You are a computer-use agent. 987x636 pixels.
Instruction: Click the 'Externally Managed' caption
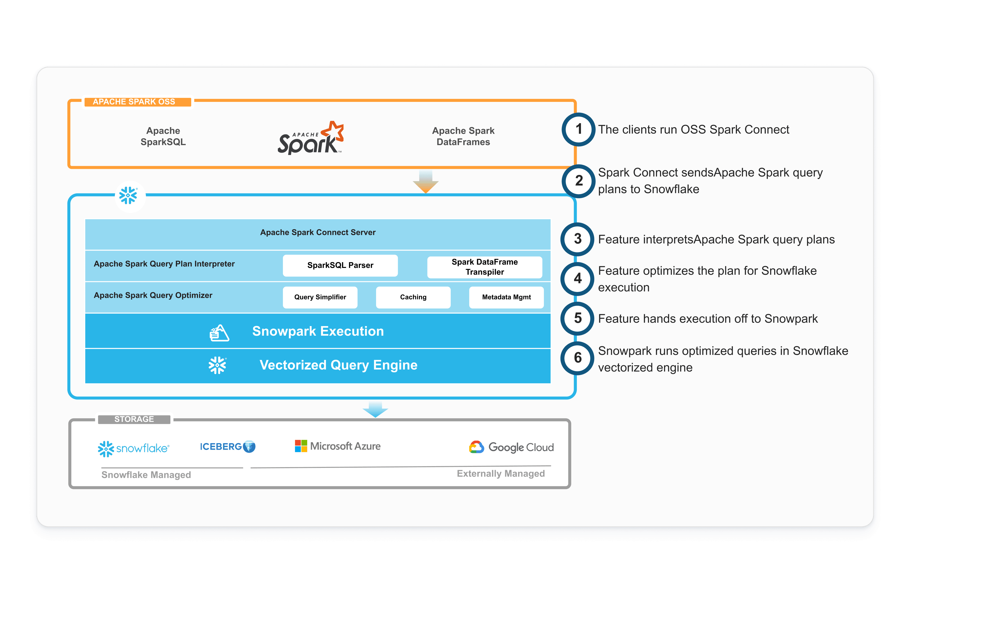coord(500,474)
